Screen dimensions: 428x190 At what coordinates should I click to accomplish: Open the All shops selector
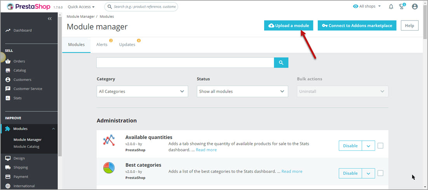pyautogui.click(x=367, y=6)
